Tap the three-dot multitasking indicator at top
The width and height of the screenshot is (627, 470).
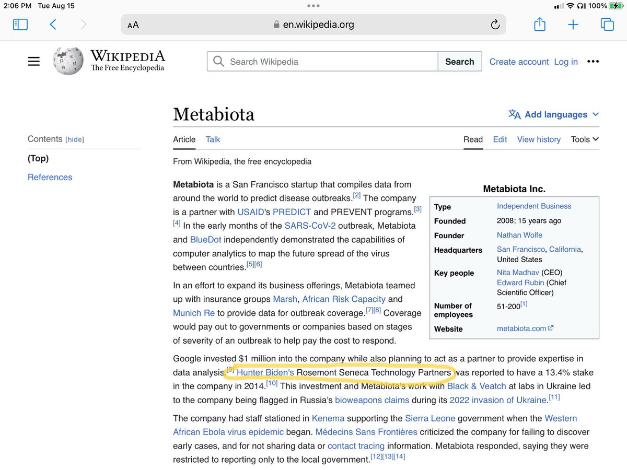(313, 6)
